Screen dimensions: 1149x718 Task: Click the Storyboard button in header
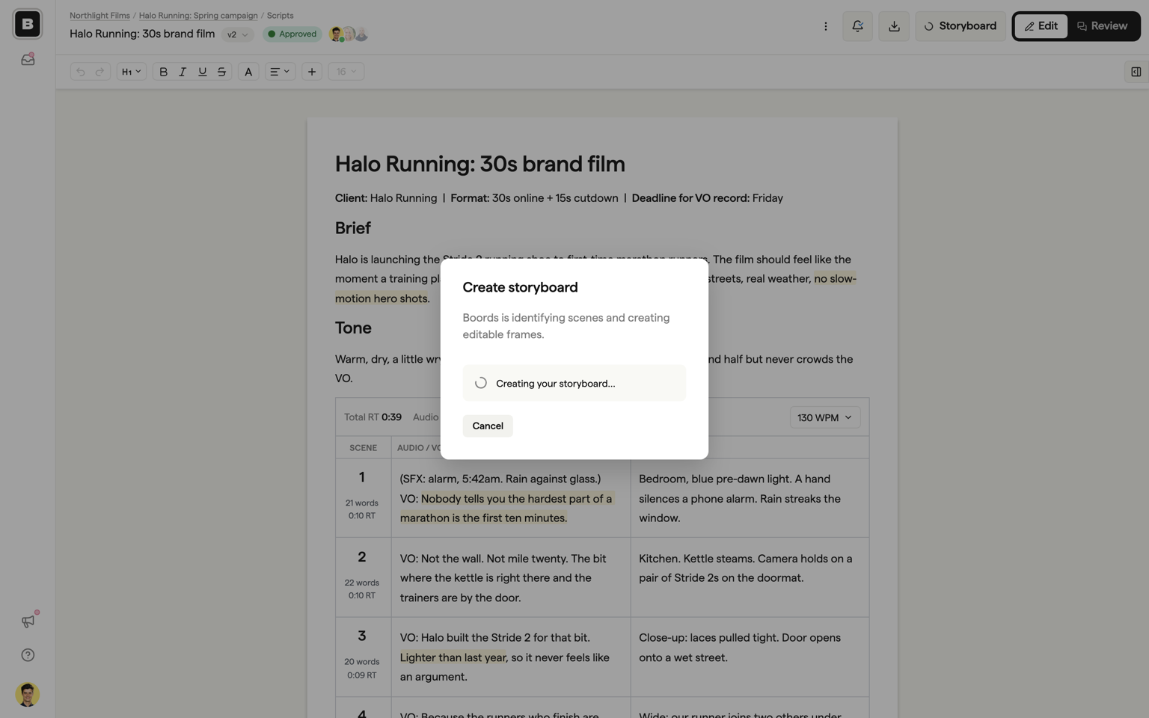(x=960, y=26)
